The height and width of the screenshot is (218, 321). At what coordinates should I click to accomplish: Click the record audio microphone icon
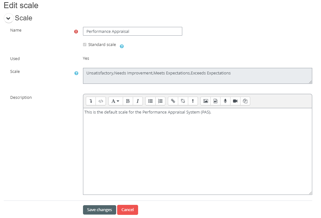(225, 101)
